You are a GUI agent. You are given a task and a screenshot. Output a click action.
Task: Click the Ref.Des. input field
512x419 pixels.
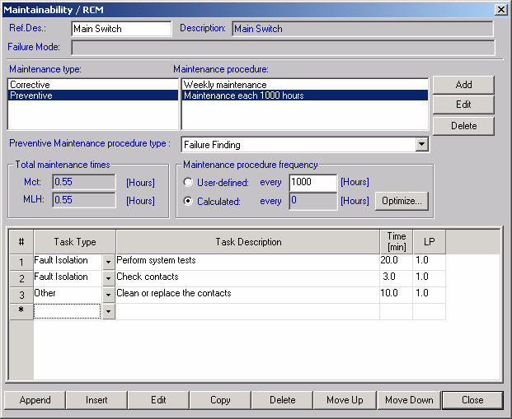(x=120, y=29)
